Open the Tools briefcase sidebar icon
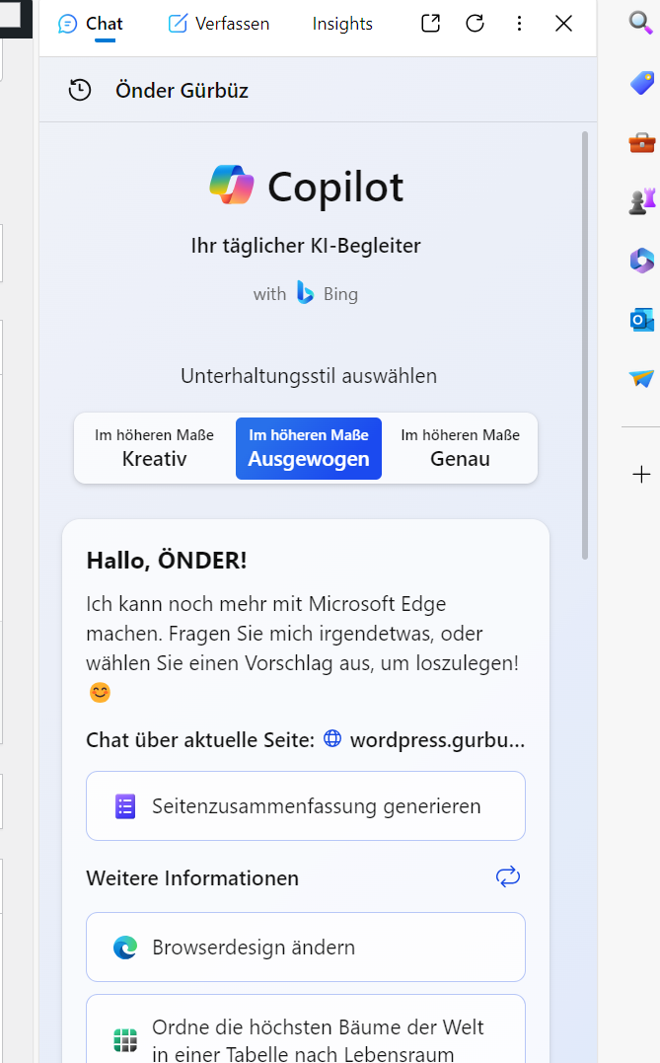Image resolution: width=660 pixels, height=1063 pixels. pyautogui.click(x=641, y=142)
